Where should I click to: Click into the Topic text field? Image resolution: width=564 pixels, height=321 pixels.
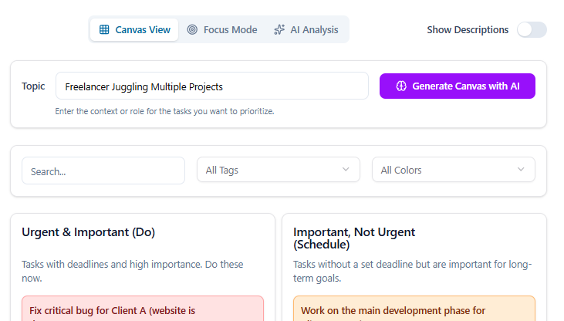211,86
